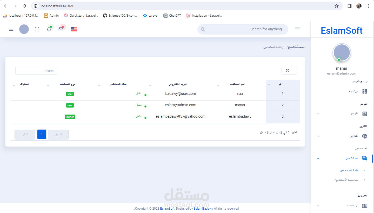Screen dimensions: 374x213
Task: Click in the table Search field
Action: point(36,71)
